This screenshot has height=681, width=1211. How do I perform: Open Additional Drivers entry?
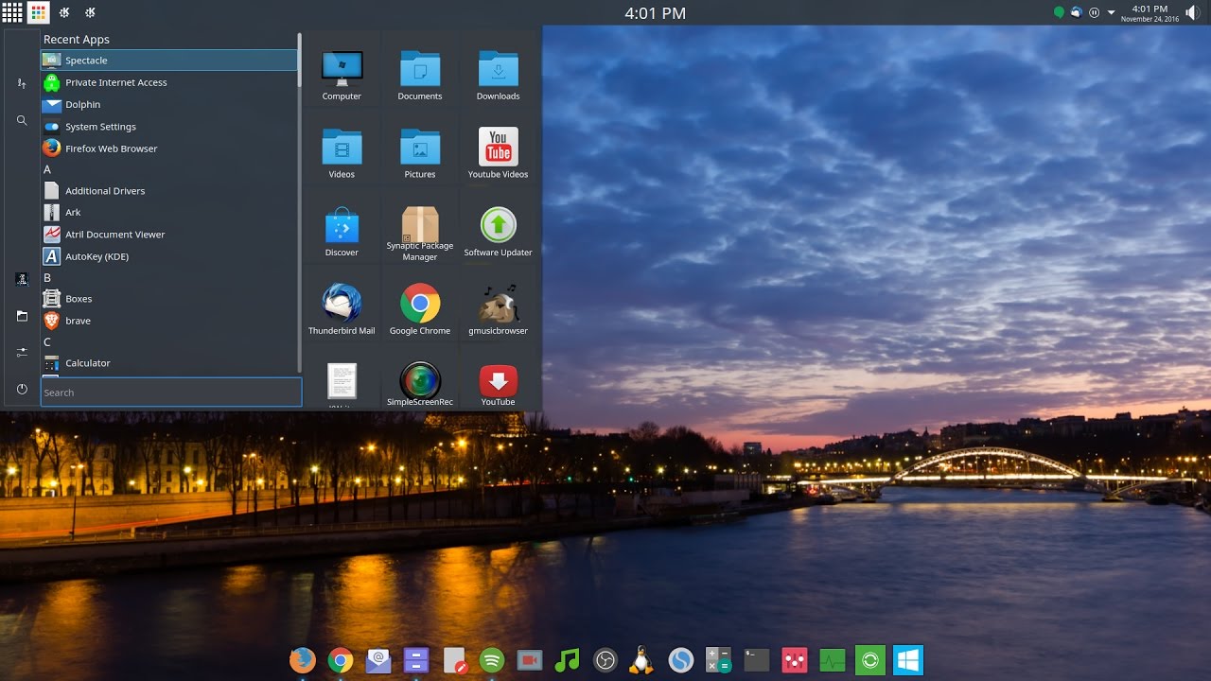click(168, 190)
